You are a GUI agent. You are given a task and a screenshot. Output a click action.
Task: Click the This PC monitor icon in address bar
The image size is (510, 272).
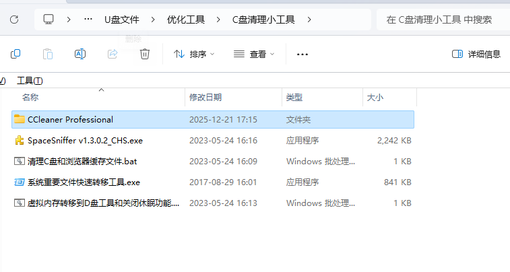pyautogui.click(x=49, y=20)
